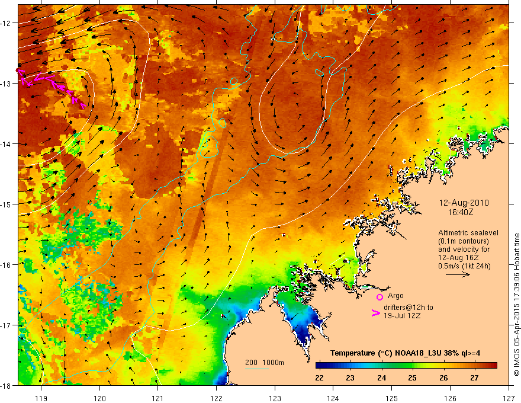Click the longitude axis label 124
This screenshot has height=403, width=521.
coord(333,398)
